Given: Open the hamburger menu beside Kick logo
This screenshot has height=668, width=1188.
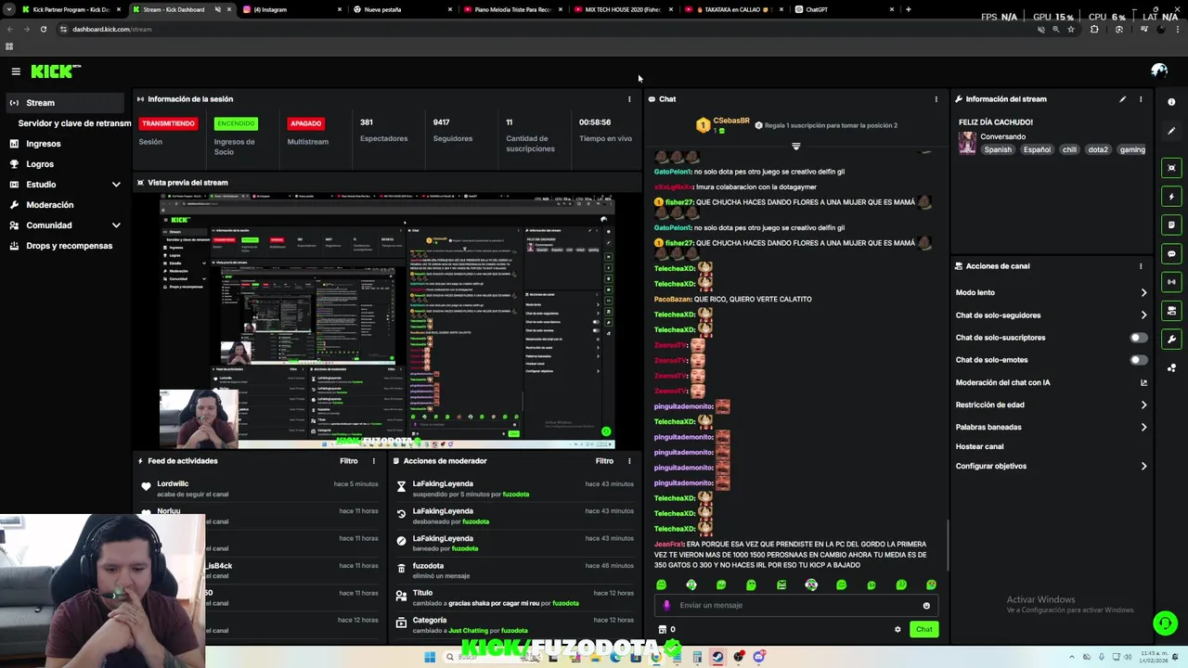Looking at the screenshot, I should point(16,71).
